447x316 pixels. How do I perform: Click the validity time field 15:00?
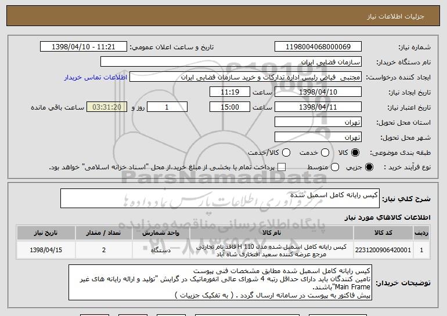(x=230, y=107)
